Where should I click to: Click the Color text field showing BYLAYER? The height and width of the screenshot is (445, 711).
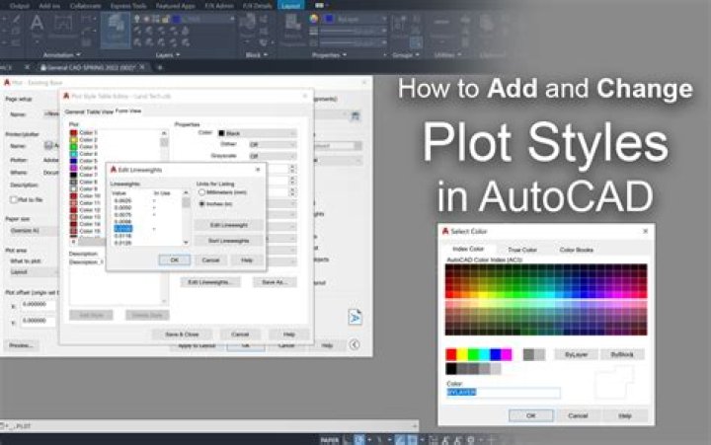(504, 393)
